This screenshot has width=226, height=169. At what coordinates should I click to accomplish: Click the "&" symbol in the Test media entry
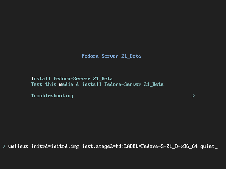(77, 84)
